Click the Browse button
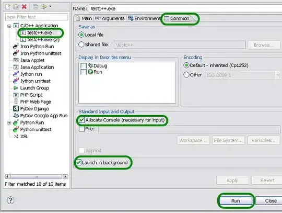The image size is (282, 213). pyautogui.click(x=264, y=45)
